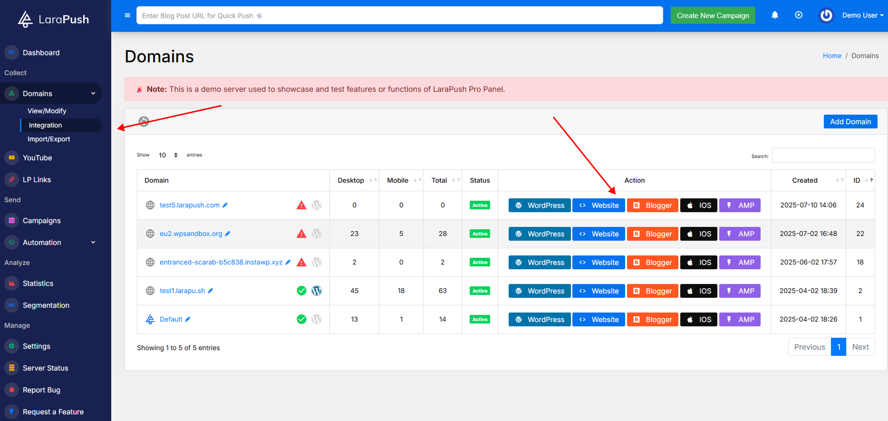This screenshot has width=888, height=421.
Task: Click the YouTube sidebar icon
Action: pos(12,158)
